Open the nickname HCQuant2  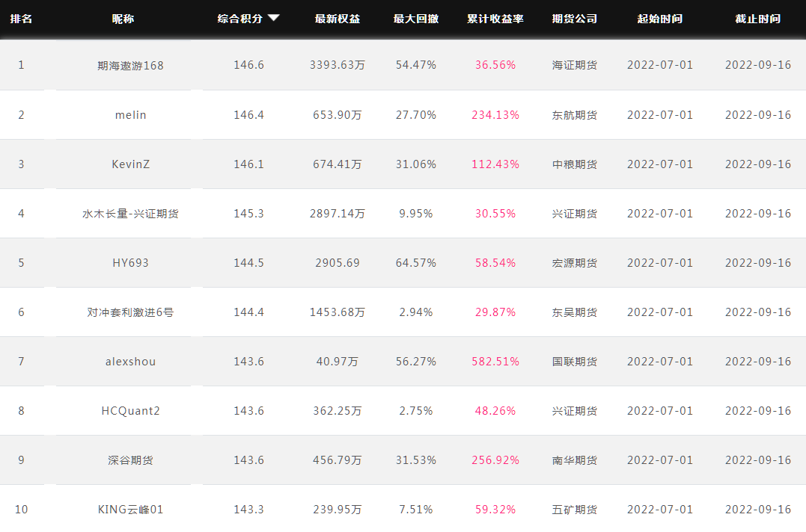130,411
